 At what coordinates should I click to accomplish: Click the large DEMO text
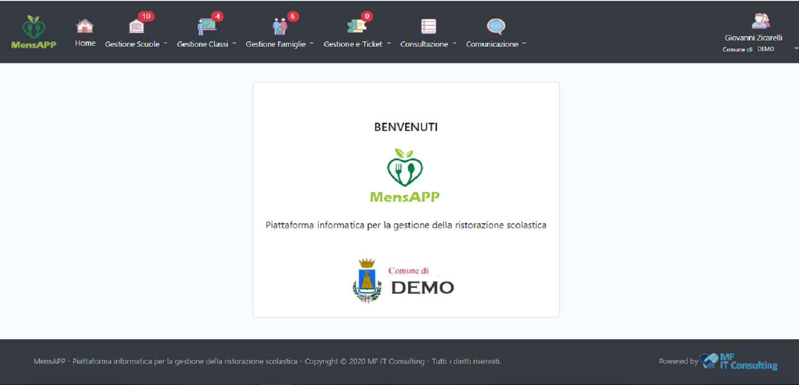[x=423, y=288]
